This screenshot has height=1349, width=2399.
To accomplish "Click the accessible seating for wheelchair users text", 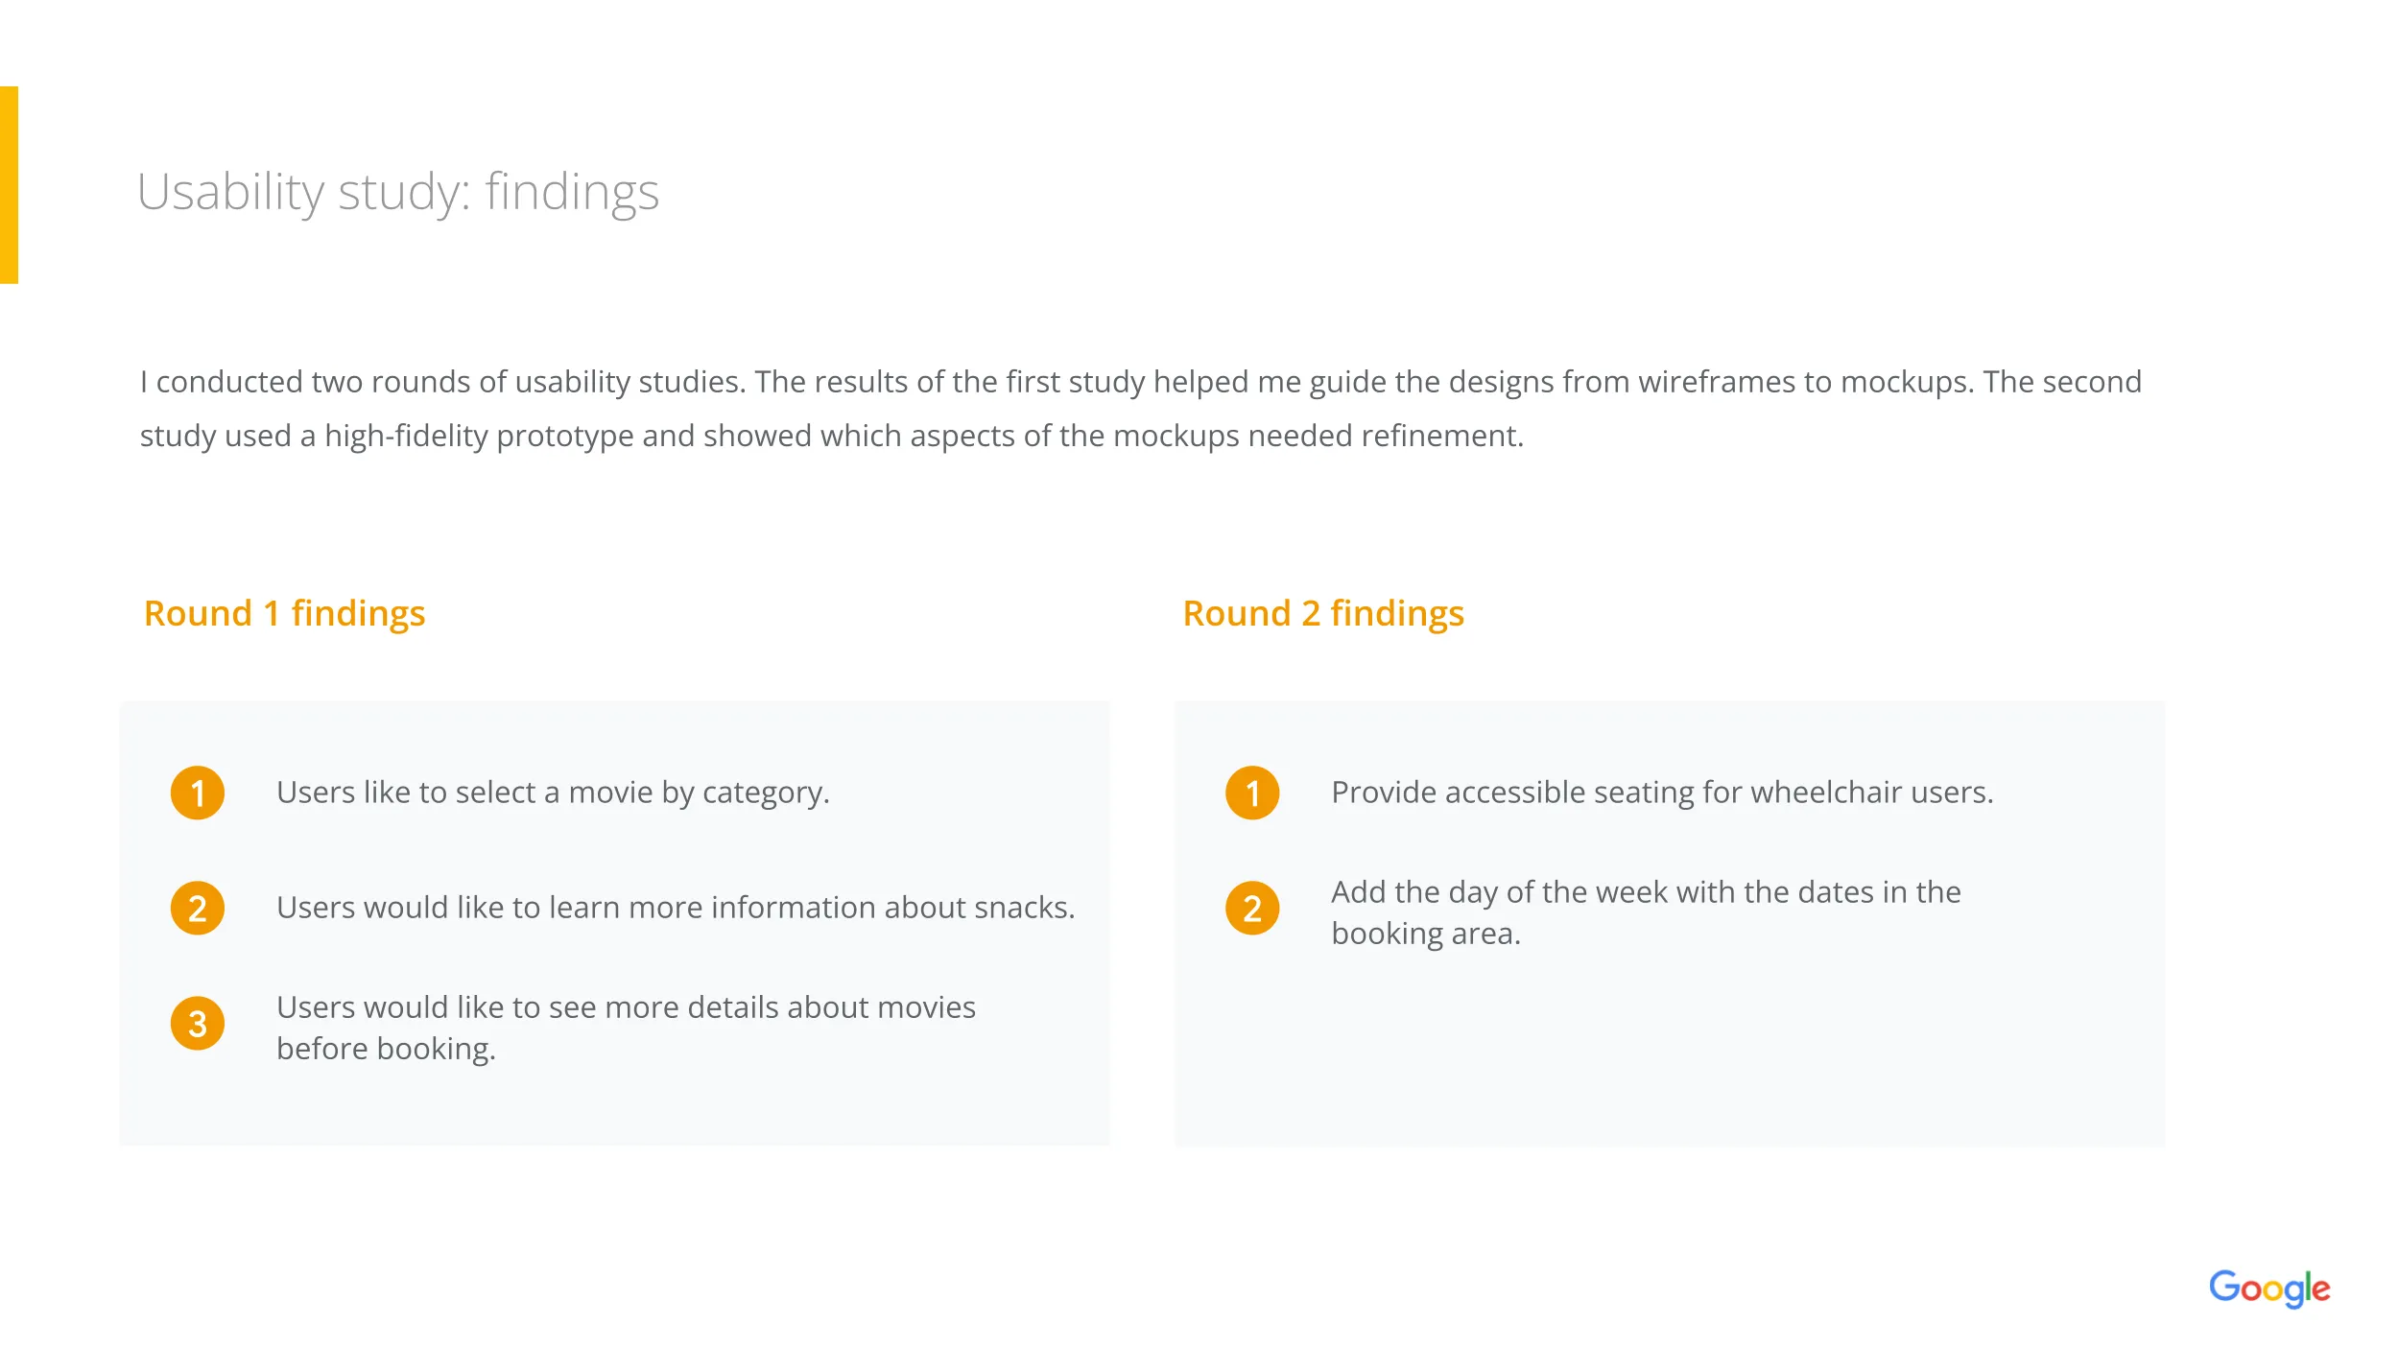I will [1661, 793].
